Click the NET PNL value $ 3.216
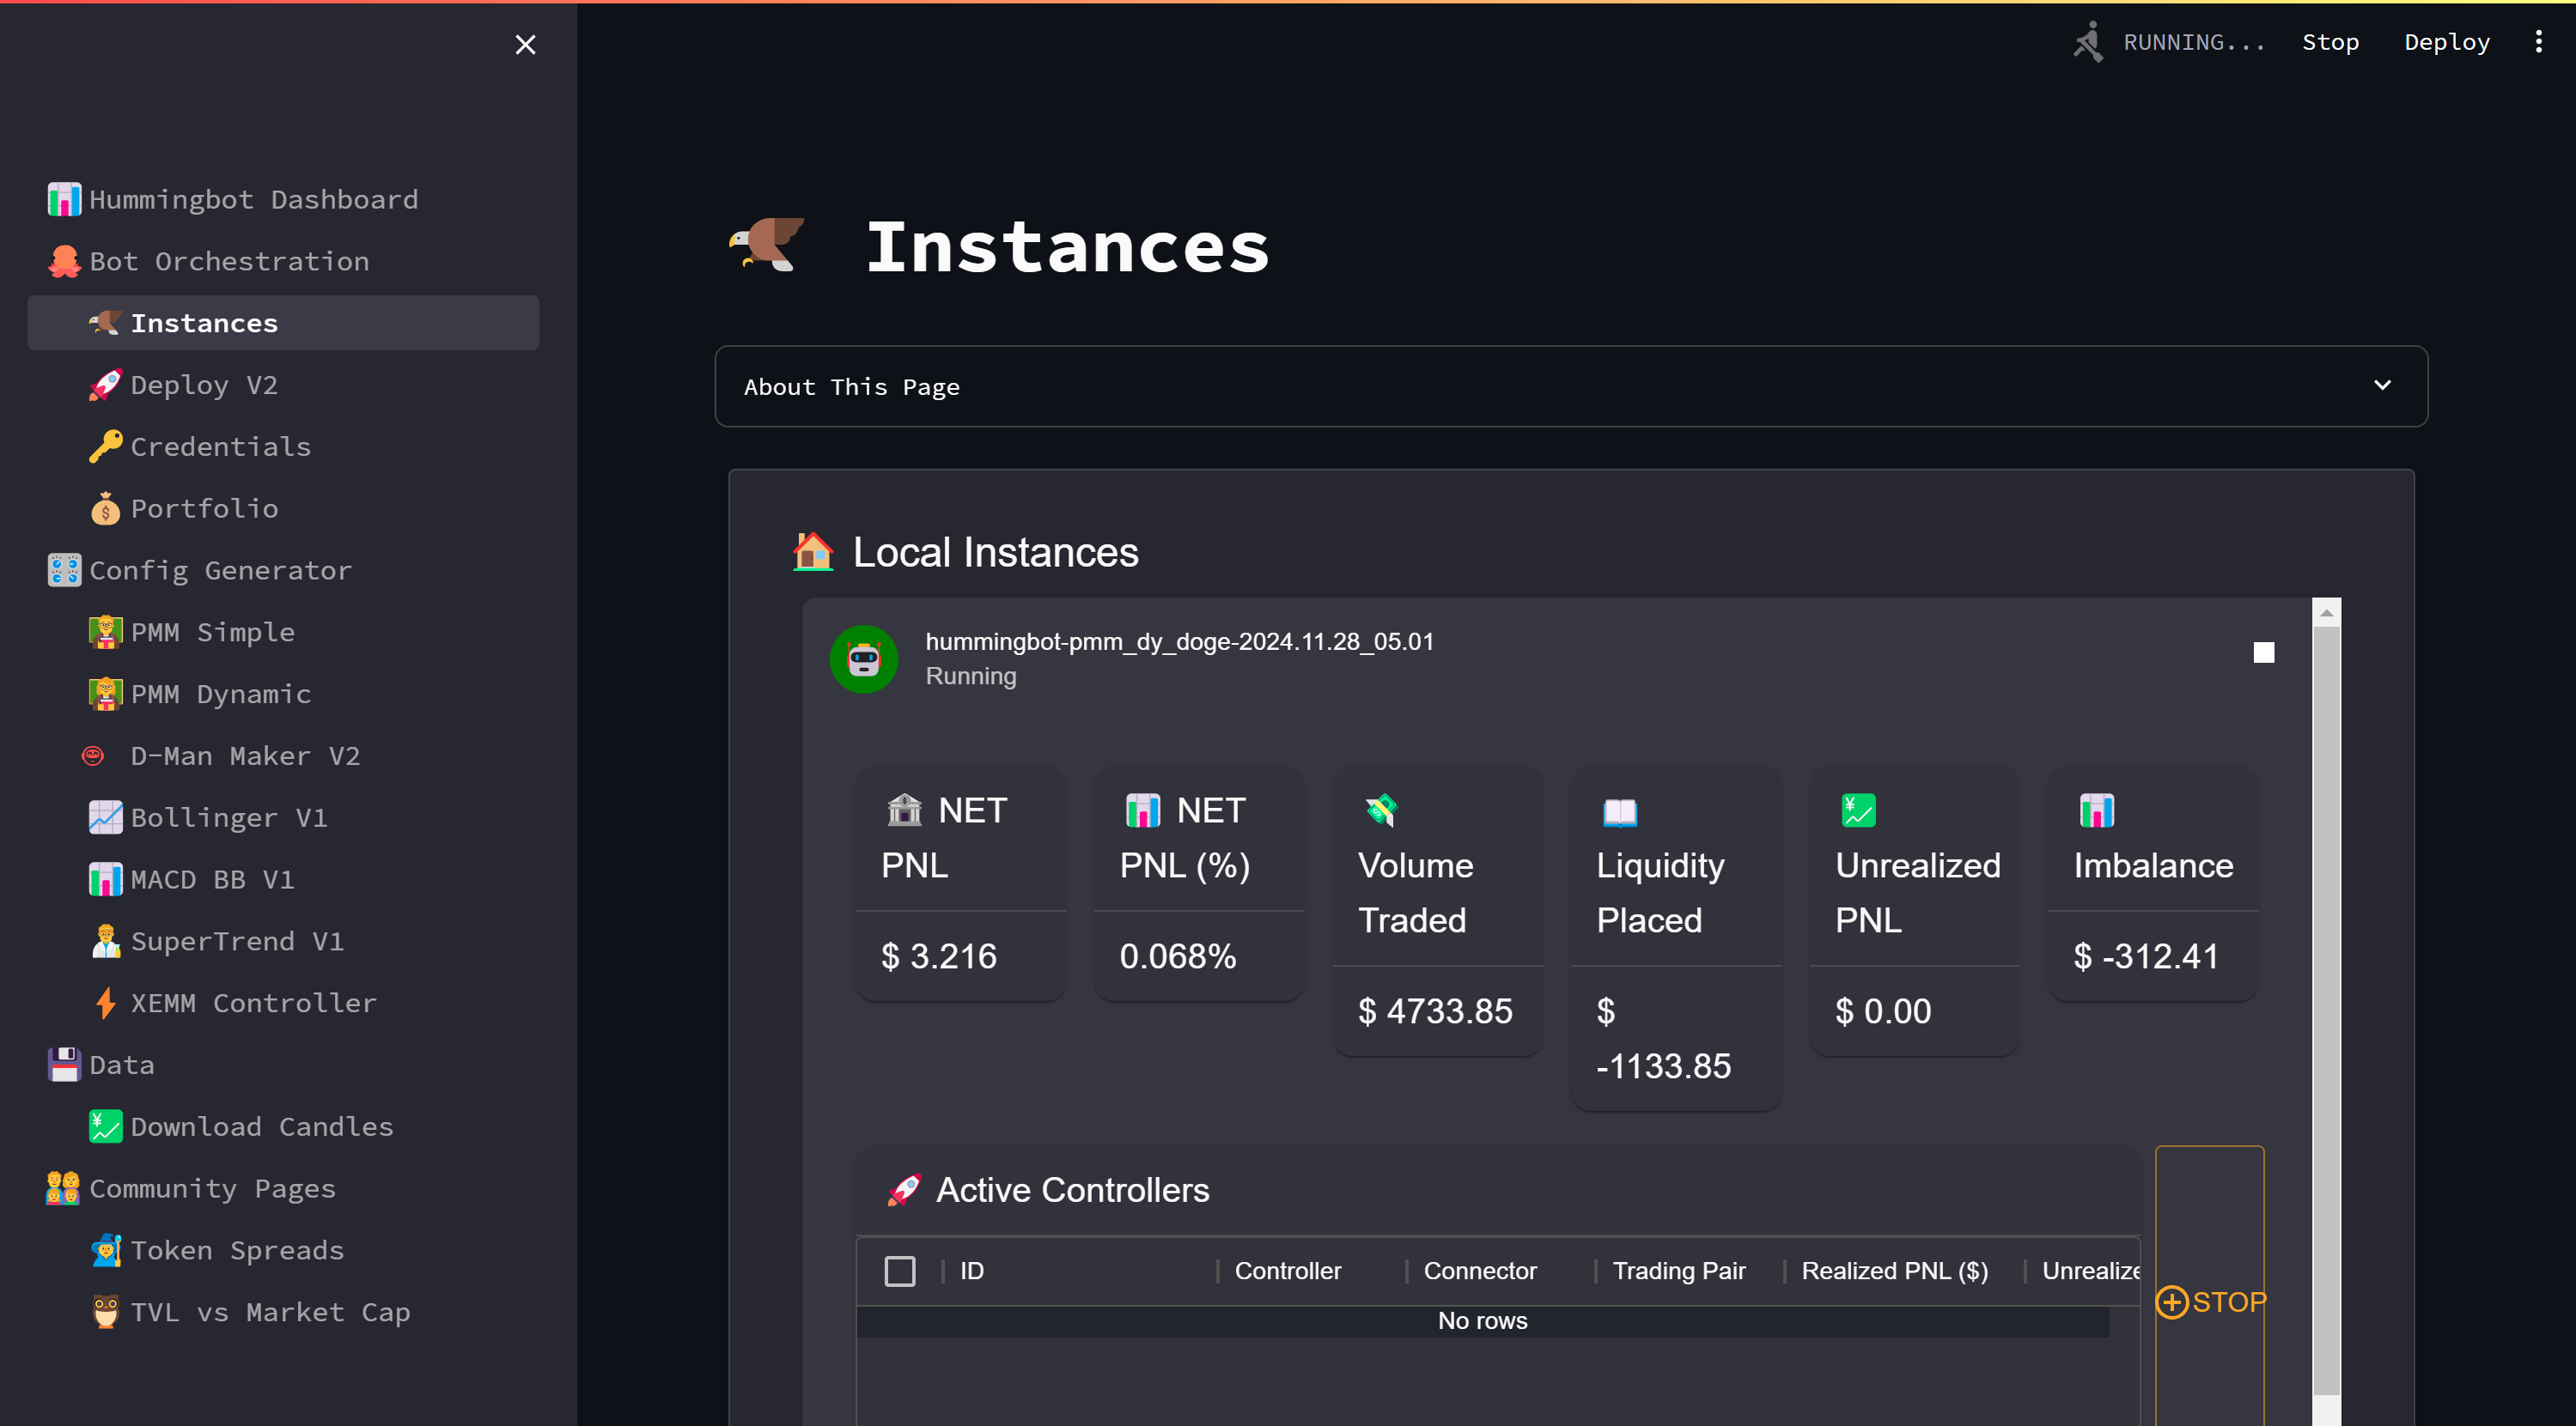 [x=939, y=956]
